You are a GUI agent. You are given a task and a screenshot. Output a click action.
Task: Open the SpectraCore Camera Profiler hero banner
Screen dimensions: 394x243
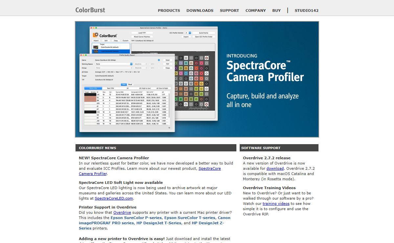coord(197,79)
